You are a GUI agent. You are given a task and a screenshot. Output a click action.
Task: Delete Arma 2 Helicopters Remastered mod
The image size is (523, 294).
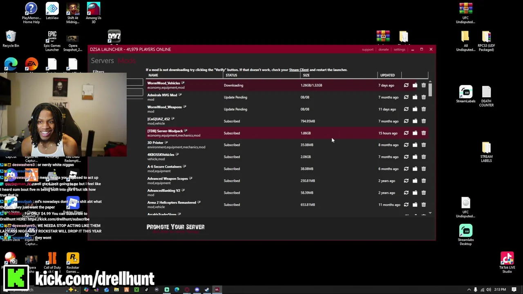424,205
